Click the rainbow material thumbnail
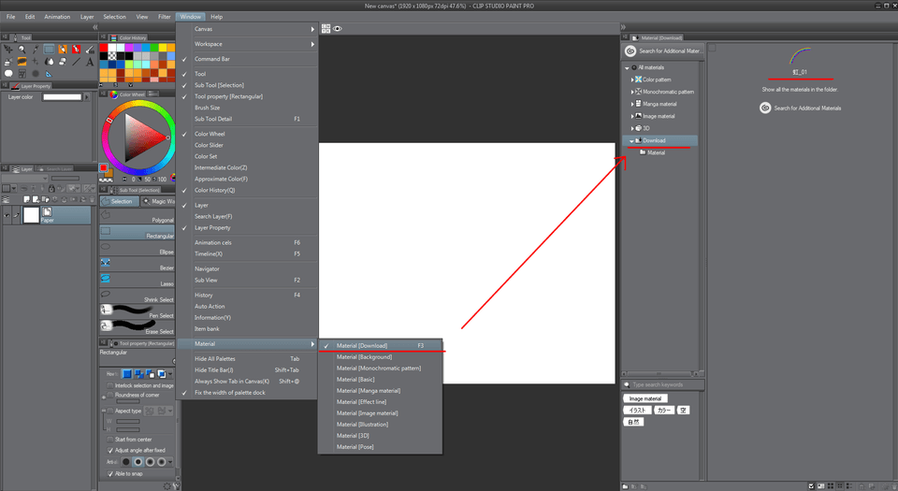Screen dimensions: 898x491 799,55
